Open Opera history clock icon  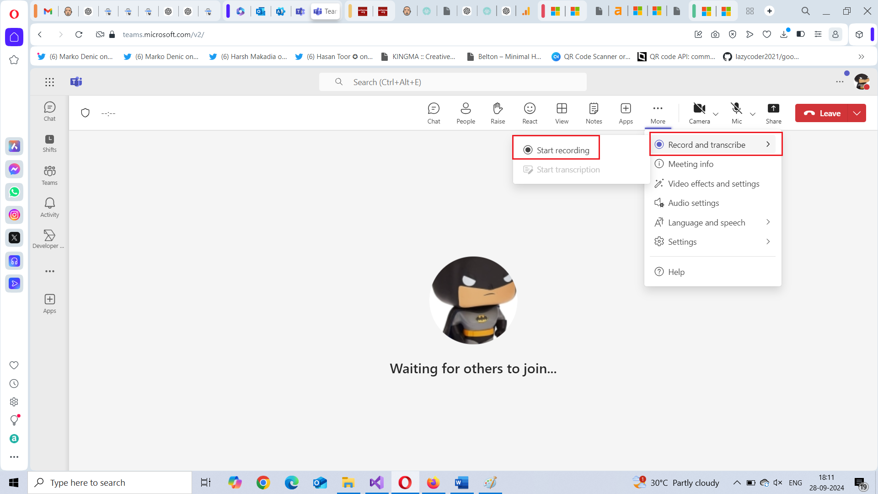click(14, 383)
